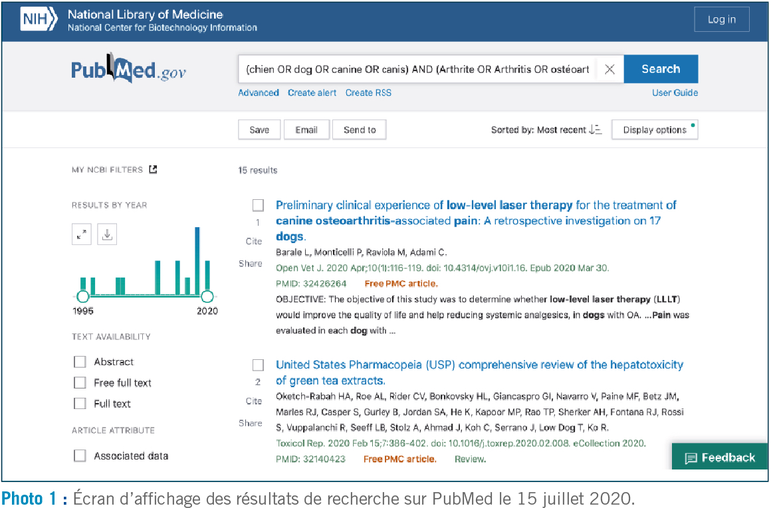The height and width of the screenshot is (508, 771).
Task: Click the Create RSS link
Action: point(368,92)
